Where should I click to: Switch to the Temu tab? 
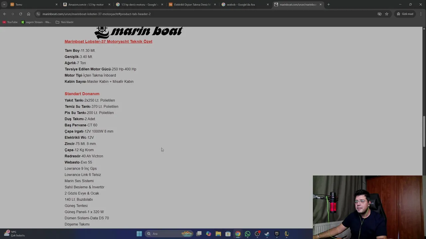32,5
